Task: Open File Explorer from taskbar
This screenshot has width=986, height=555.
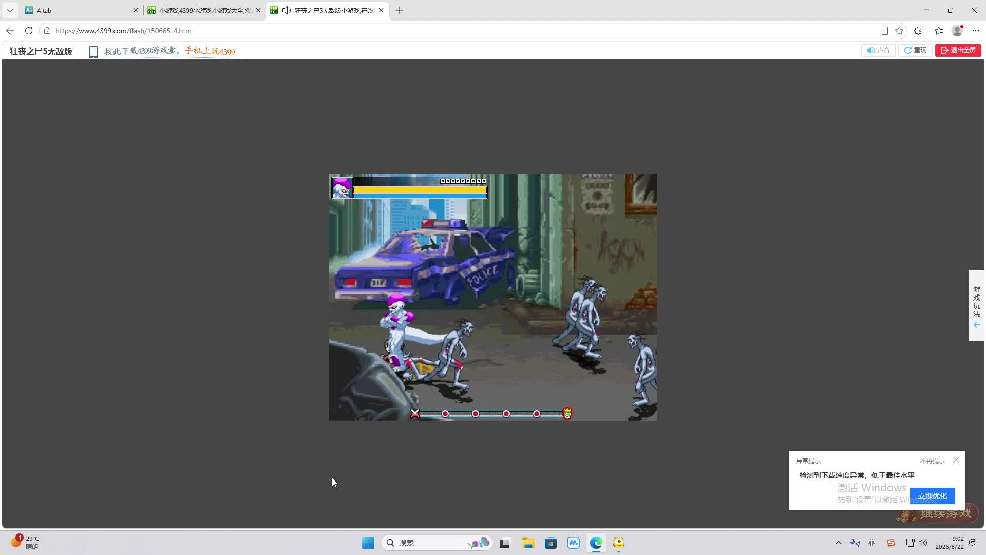Action: [528, 543]
